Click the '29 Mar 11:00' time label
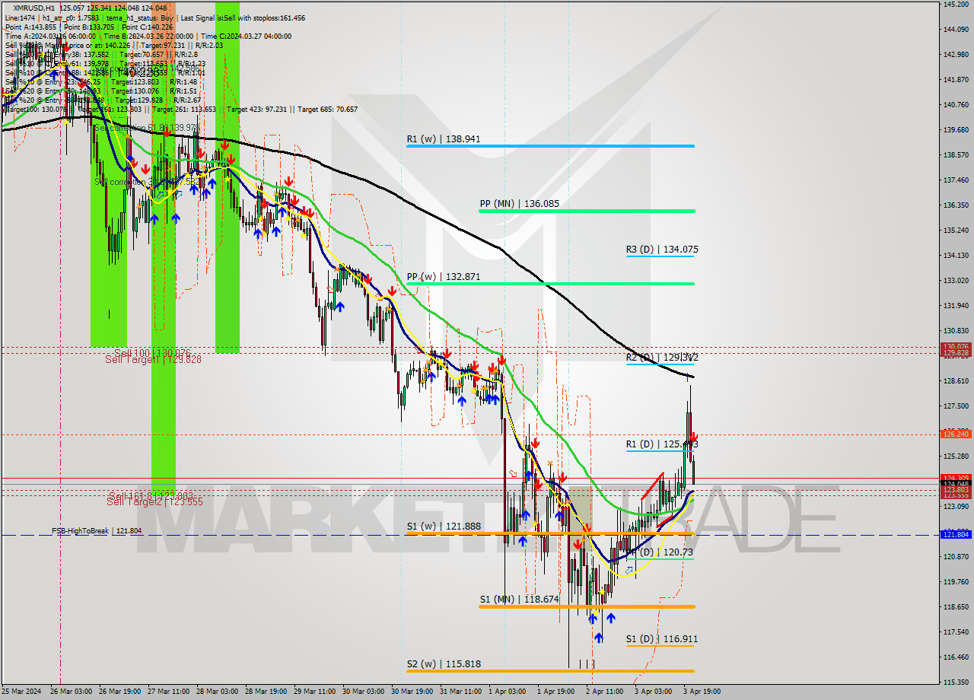 point(314,692)
